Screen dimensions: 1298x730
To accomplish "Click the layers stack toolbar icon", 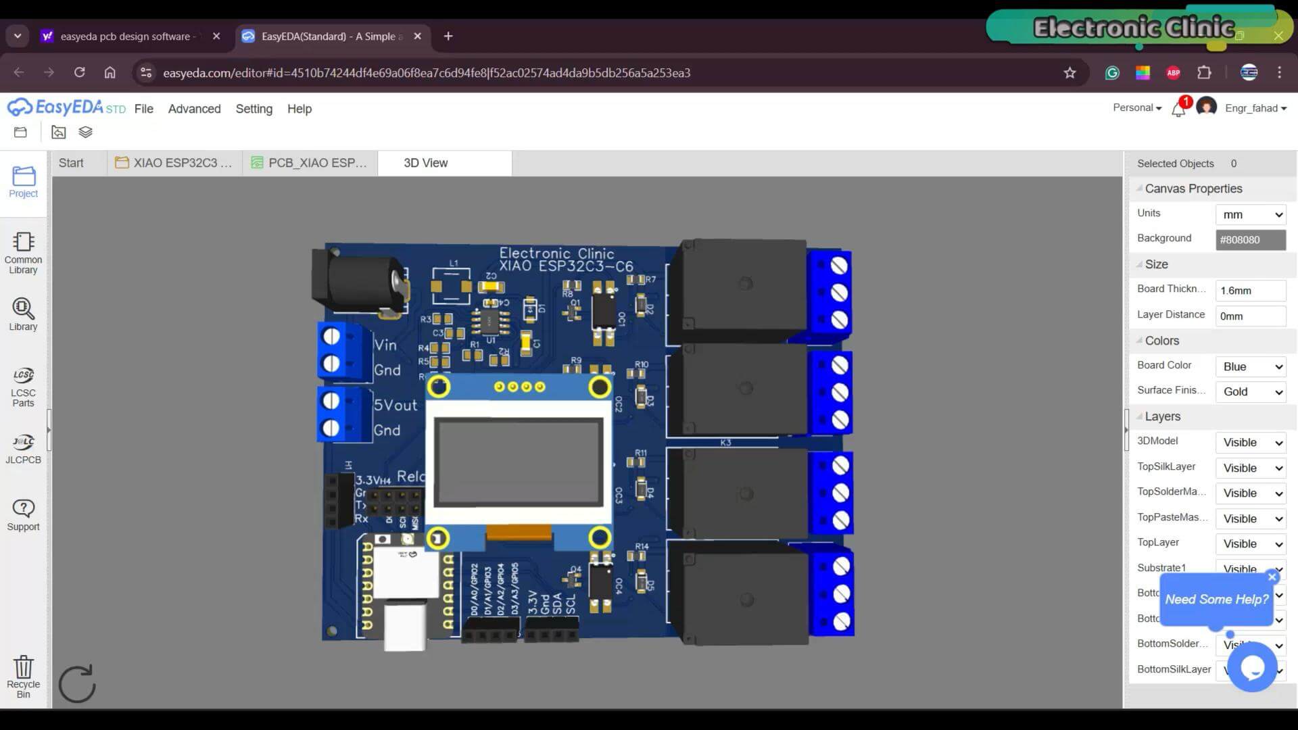I will 85,132.
